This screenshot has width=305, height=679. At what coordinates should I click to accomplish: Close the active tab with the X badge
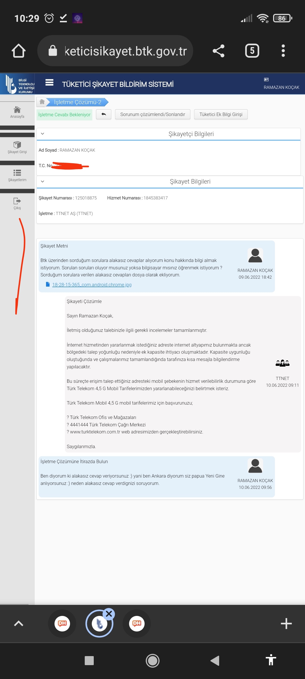pyautogui.click(x=109, y=614)
